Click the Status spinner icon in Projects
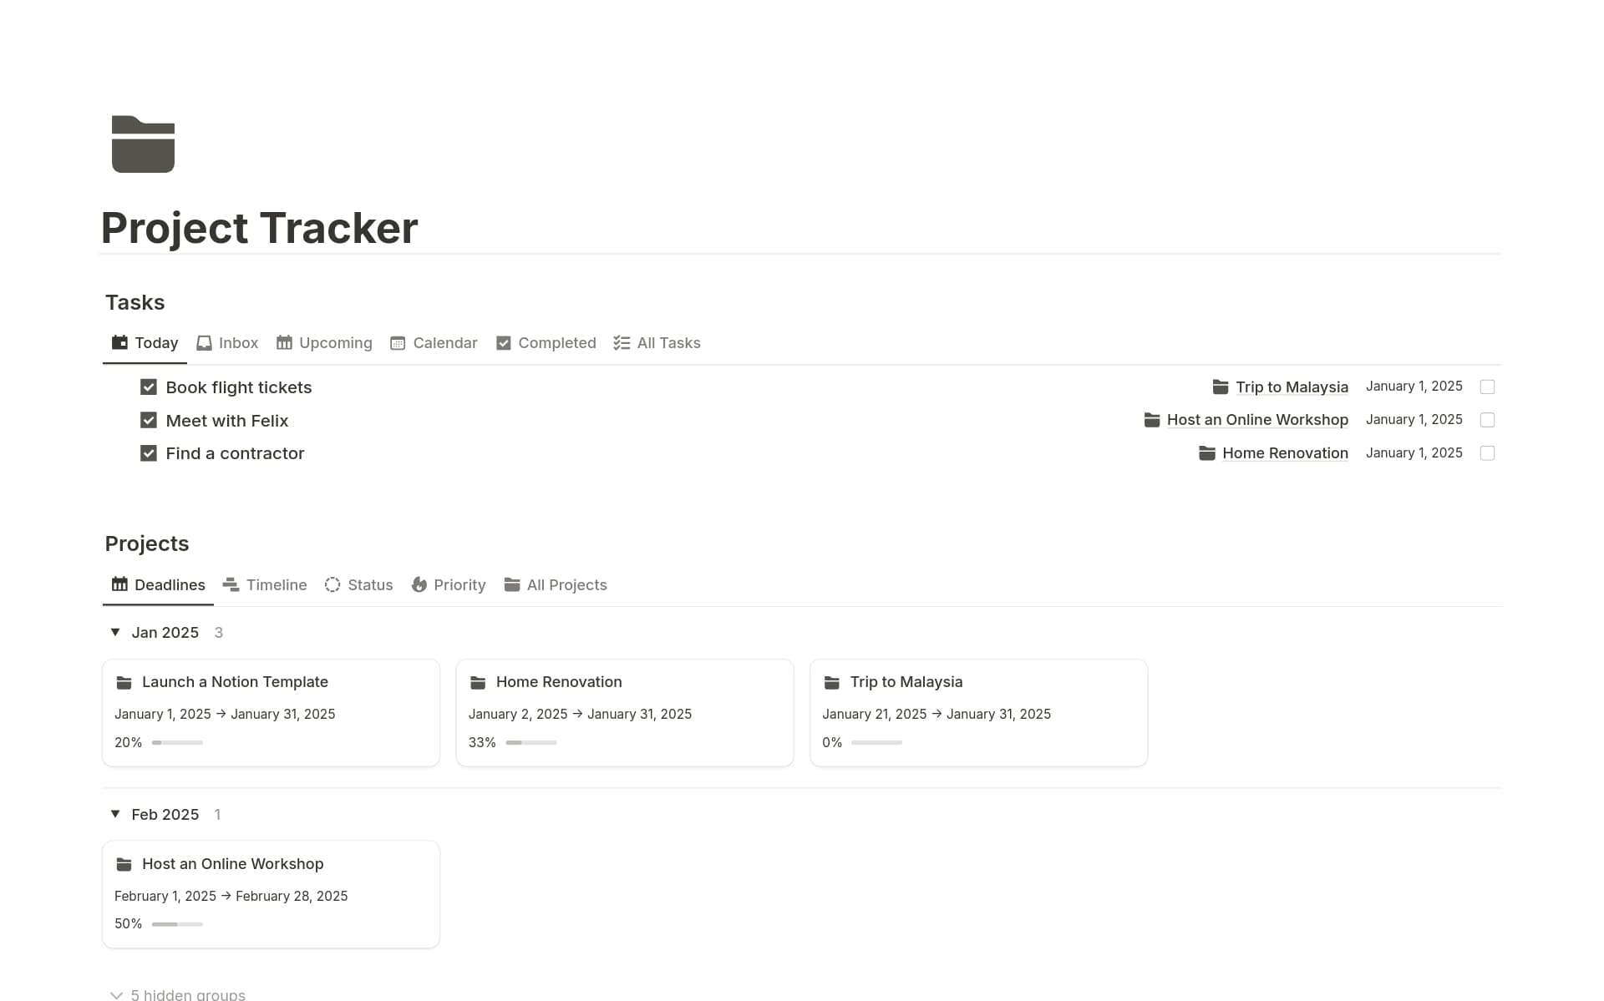 click(x=332, y=584)
